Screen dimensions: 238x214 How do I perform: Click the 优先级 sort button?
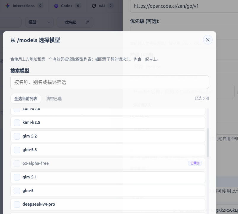(x=75, y=22)
